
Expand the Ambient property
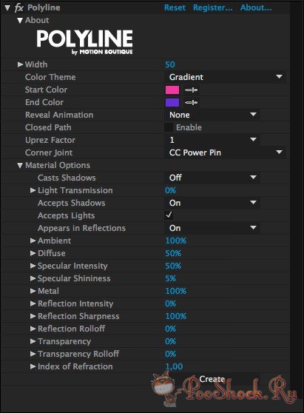coord(33,241)
